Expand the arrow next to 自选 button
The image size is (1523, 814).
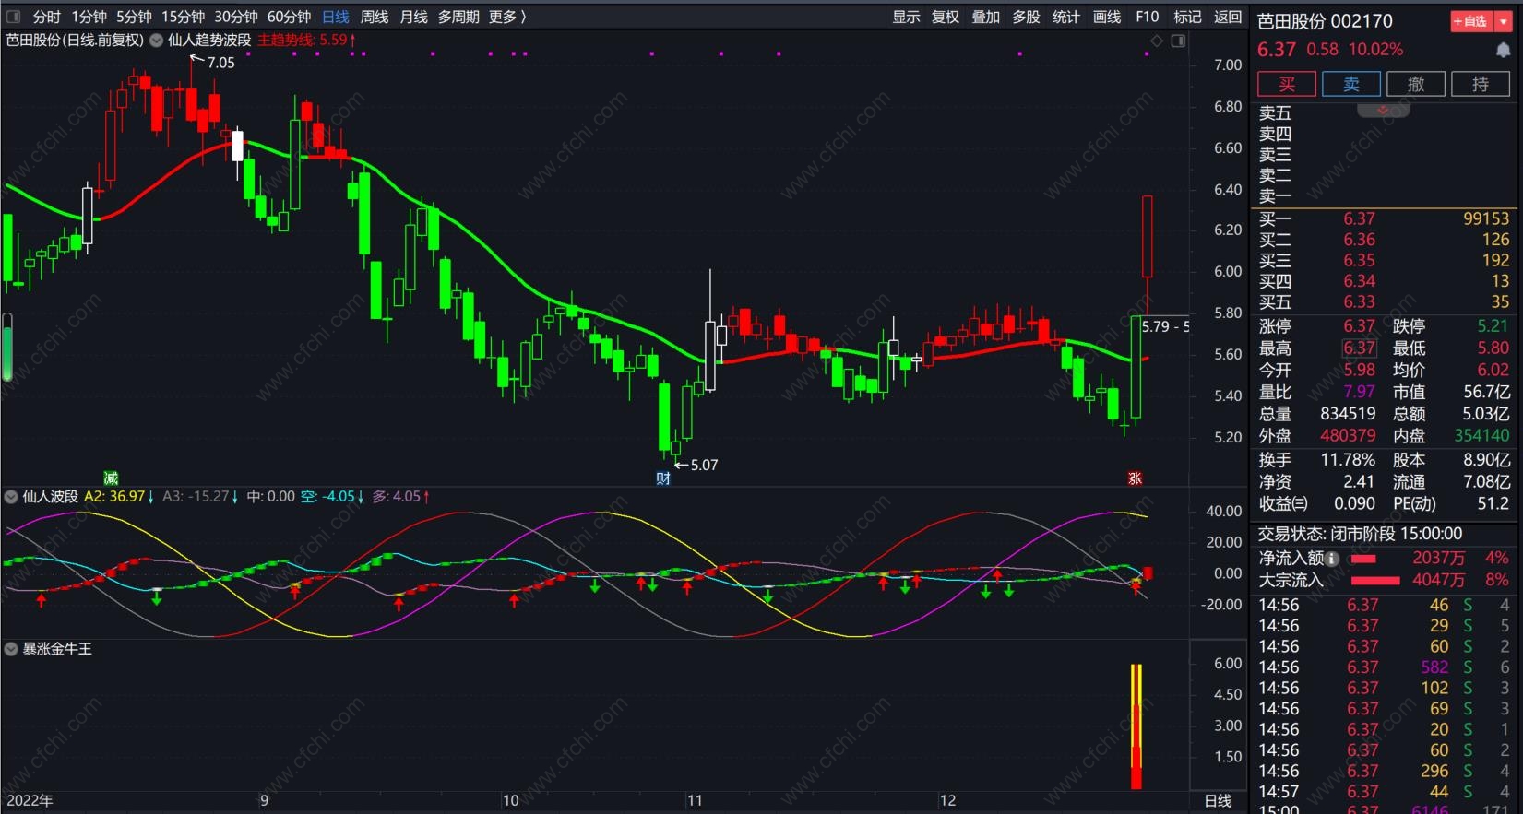[1504, 21]
